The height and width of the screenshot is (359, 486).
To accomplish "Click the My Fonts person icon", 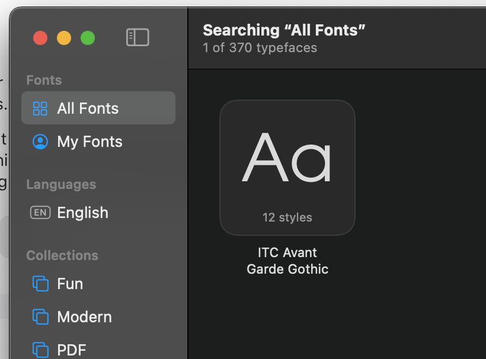I will click(40, 142).
